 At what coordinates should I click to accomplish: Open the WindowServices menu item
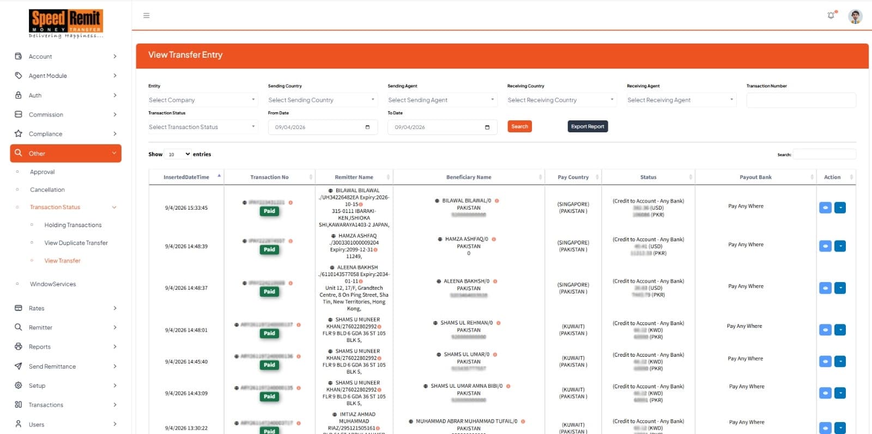point(53,284)
